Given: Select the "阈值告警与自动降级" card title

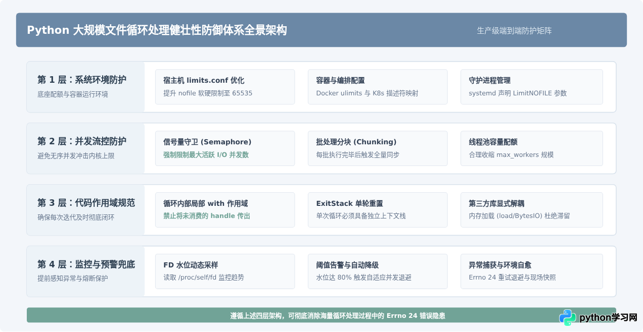Looking at the screenshot, I should pyautogui.click(x=347, y=265).
